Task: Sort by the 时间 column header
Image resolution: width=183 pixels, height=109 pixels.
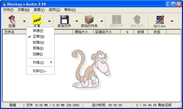Action: [141, 32]
